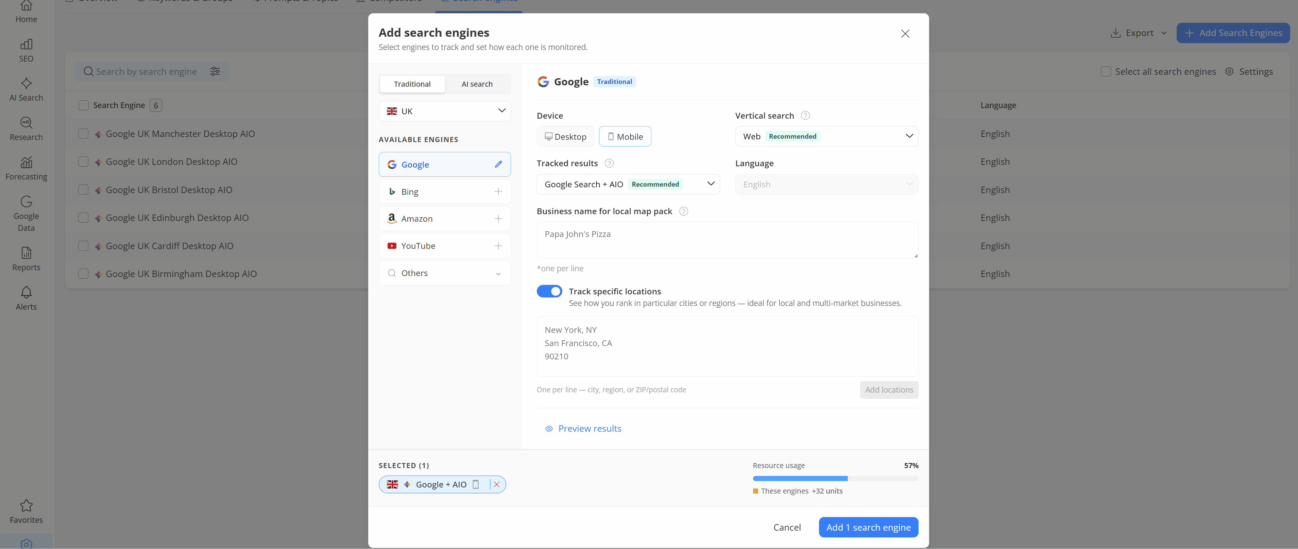Open Google Data sidebar section

click(x=26, y=214)
